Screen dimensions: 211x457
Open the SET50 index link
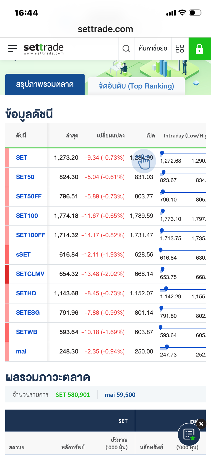pyautogui.click(x=25, y=177)
